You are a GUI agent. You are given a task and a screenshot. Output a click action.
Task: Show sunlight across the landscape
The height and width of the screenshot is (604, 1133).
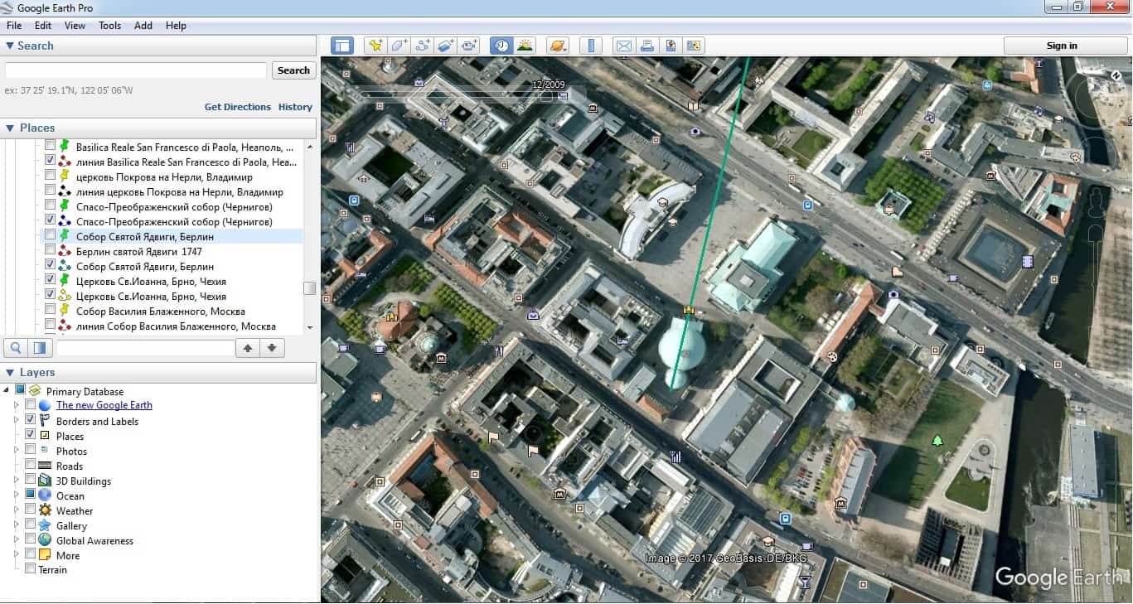coord(525,46)
